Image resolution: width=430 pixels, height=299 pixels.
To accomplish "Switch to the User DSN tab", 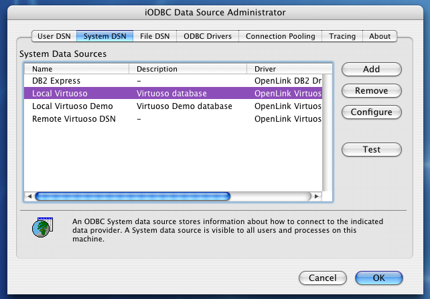I will click(x=54, y=36).
